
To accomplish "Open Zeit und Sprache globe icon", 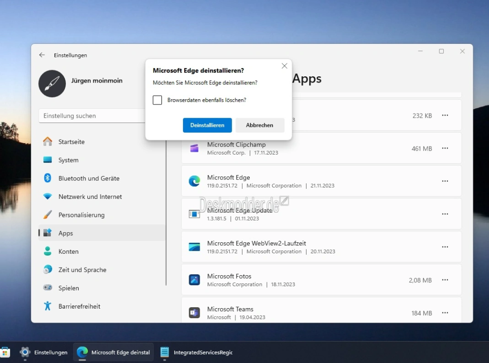I will click(47, 270).
